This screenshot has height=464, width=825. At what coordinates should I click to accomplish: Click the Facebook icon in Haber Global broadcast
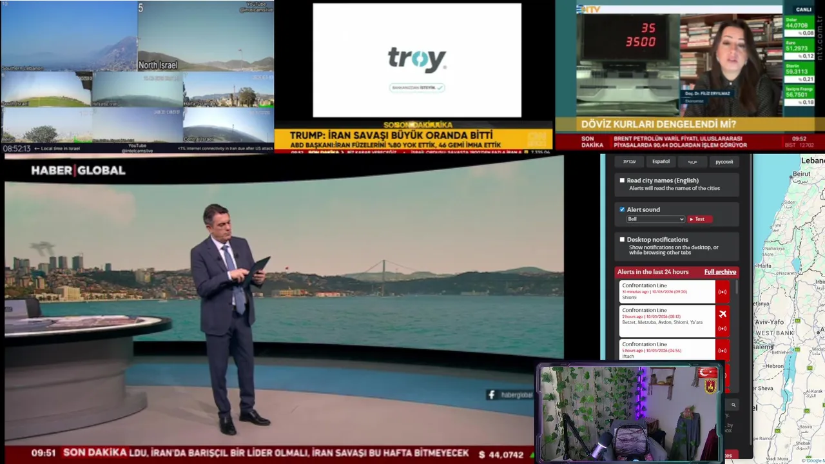[x=491, y=394]
